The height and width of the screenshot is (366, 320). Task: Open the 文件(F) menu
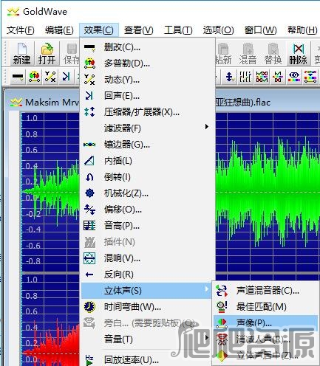tap(20, 30)
